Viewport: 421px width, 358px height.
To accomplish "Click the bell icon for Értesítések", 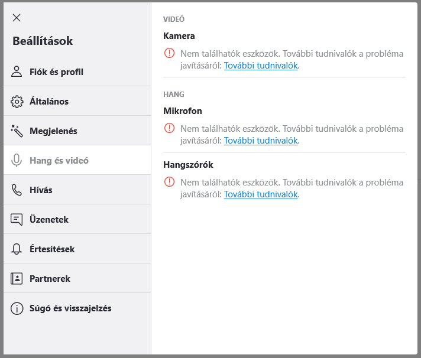I will click(x=17, y=249).
